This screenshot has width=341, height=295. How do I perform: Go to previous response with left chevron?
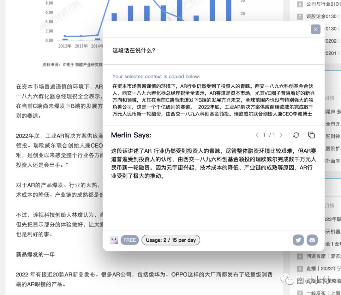coord(257,135)
